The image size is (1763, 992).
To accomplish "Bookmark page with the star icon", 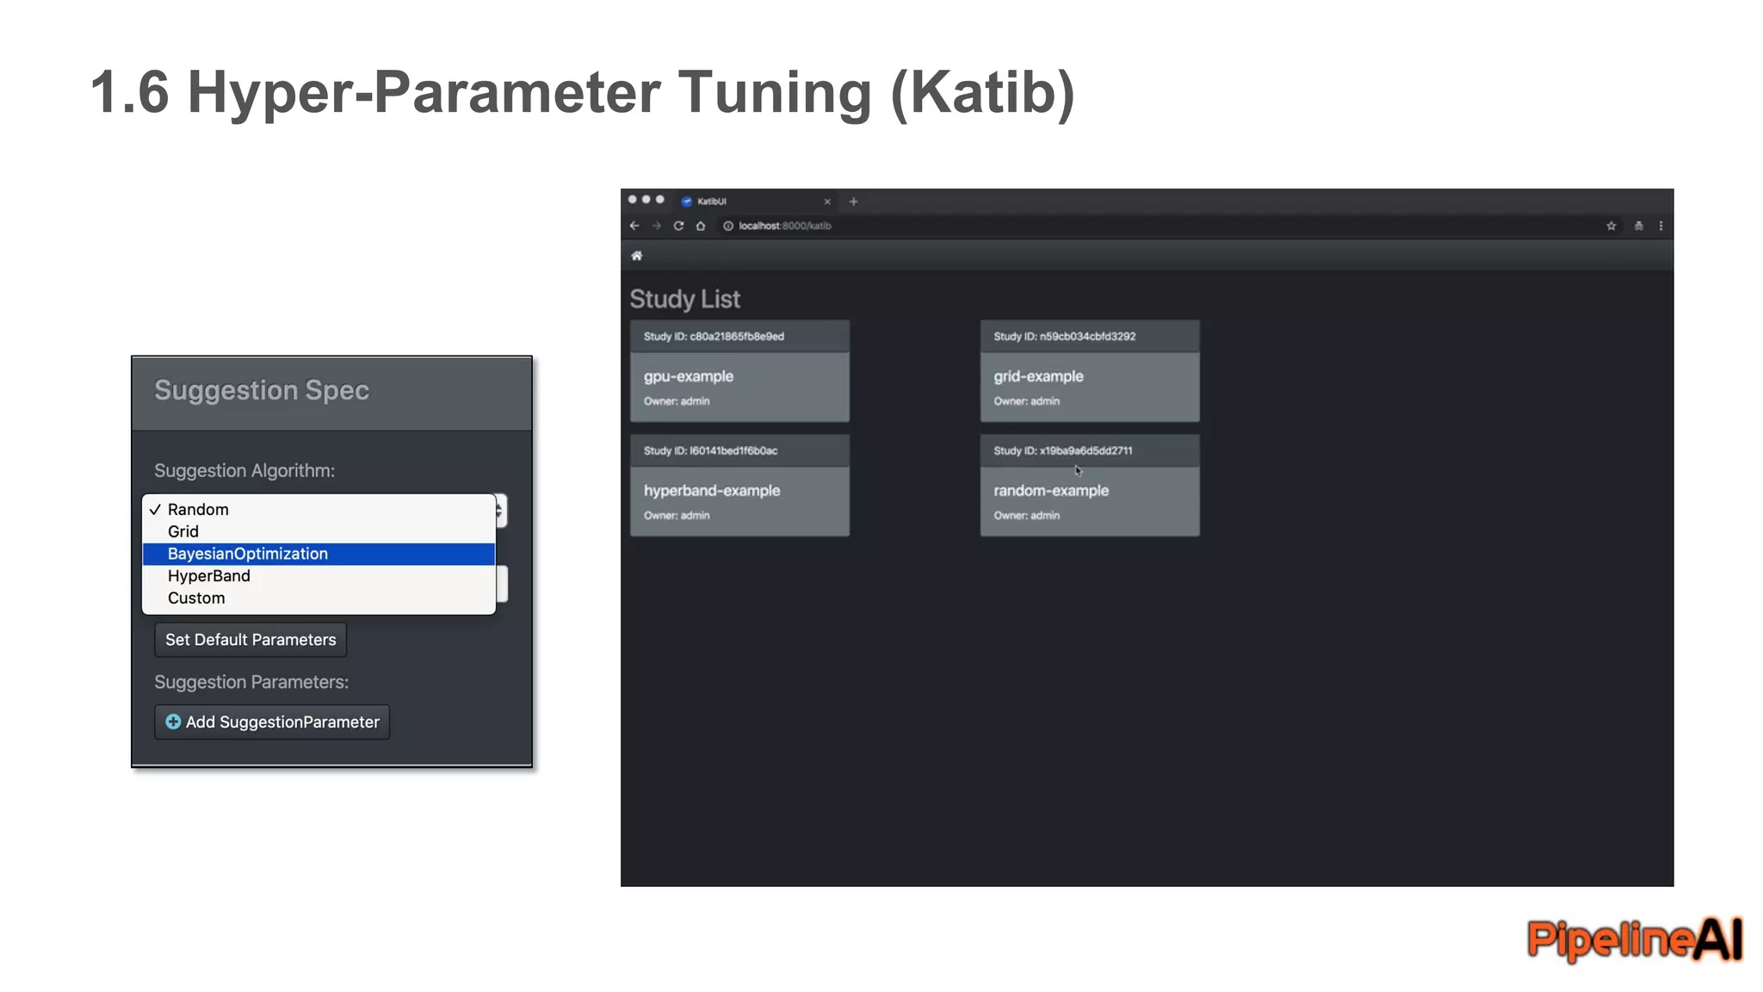I will pyautogui.click(x=1611, y=226).
